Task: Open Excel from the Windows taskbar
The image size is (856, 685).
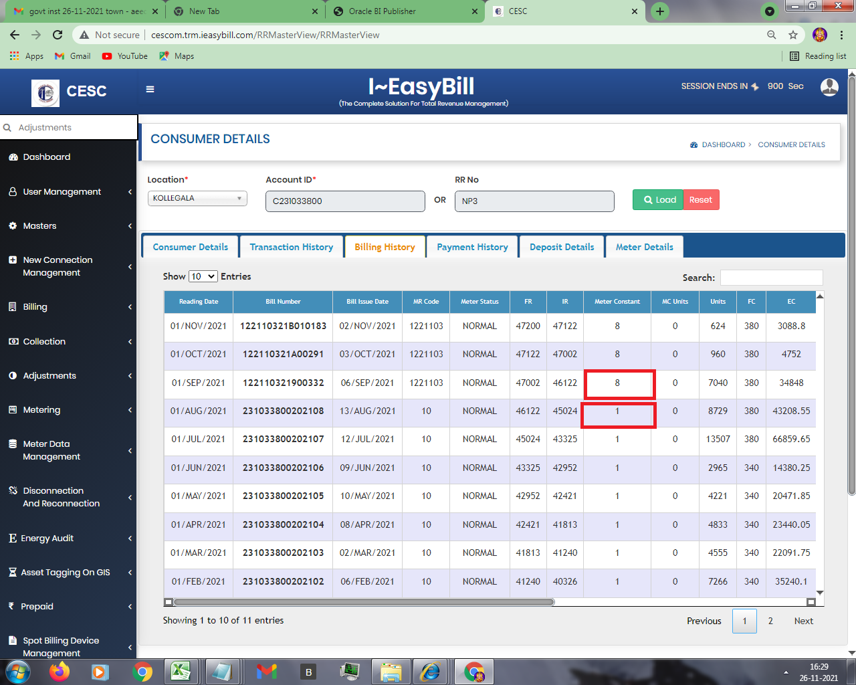Action: [181, 671]
